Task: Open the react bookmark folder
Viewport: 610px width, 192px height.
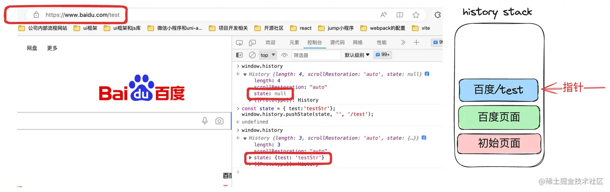Action: click(x=301, y=28)
